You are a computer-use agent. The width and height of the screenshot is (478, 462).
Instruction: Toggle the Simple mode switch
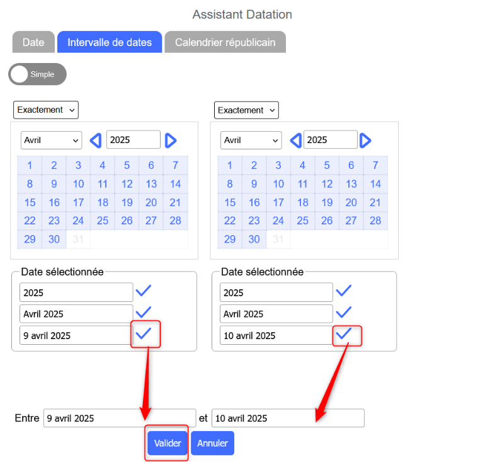[37, 74]
